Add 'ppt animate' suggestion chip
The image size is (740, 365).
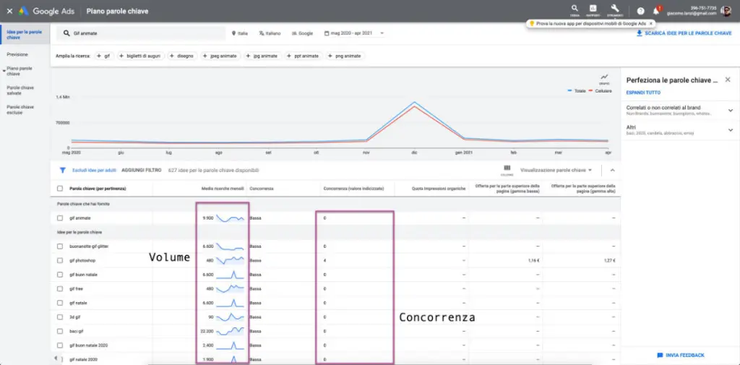[304, 56]
